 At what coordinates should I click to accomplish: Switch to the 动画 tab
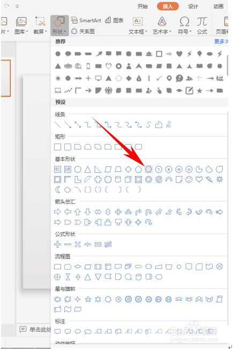(219, 6)
